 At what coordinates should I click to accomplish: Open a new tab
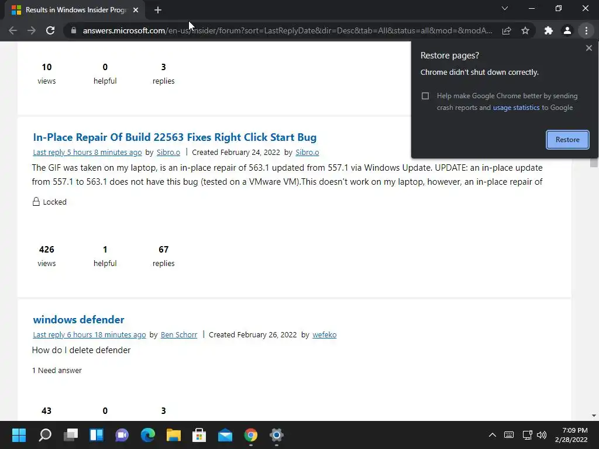click(x=158, y=10)
